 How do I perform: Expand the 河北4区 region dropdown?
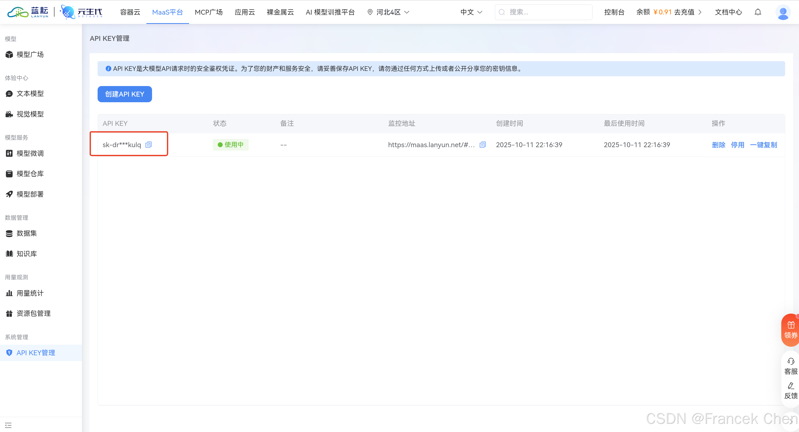coord(388,12)
